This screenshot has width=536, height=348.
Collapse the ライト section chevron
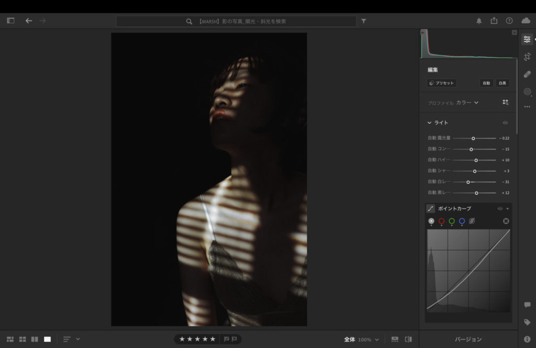[429, 123]
